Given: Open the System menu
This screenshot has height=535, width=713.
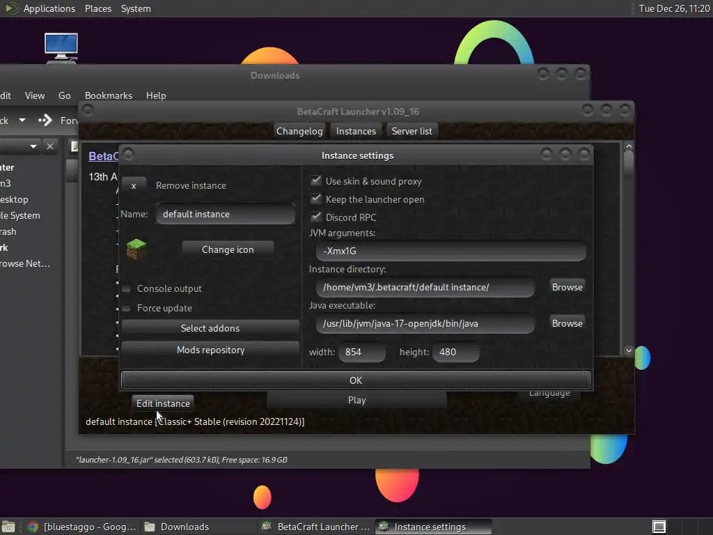Looking at the screenshot, I should pos(136,8).
